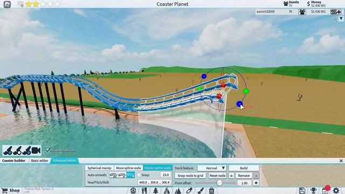Adjust the Pivot offset slider handle
This screenshot has height=194, width=345.
click(x=219, y=183)
